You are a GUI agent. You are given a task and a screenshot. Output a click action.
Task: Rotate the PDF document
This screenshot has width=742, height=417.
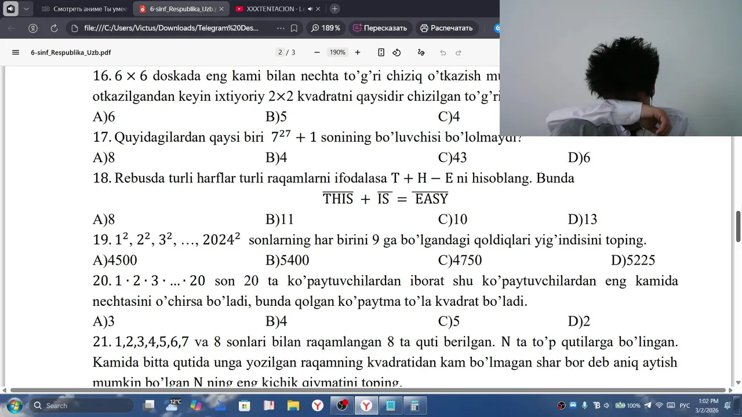tap(397, 52)
